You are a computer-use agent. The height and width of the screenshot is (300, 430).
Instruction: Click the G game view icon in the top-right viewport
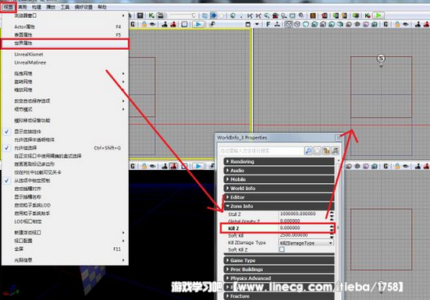(x=386, y=24)
